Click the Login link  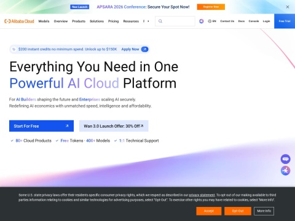(x=266, y=21)
